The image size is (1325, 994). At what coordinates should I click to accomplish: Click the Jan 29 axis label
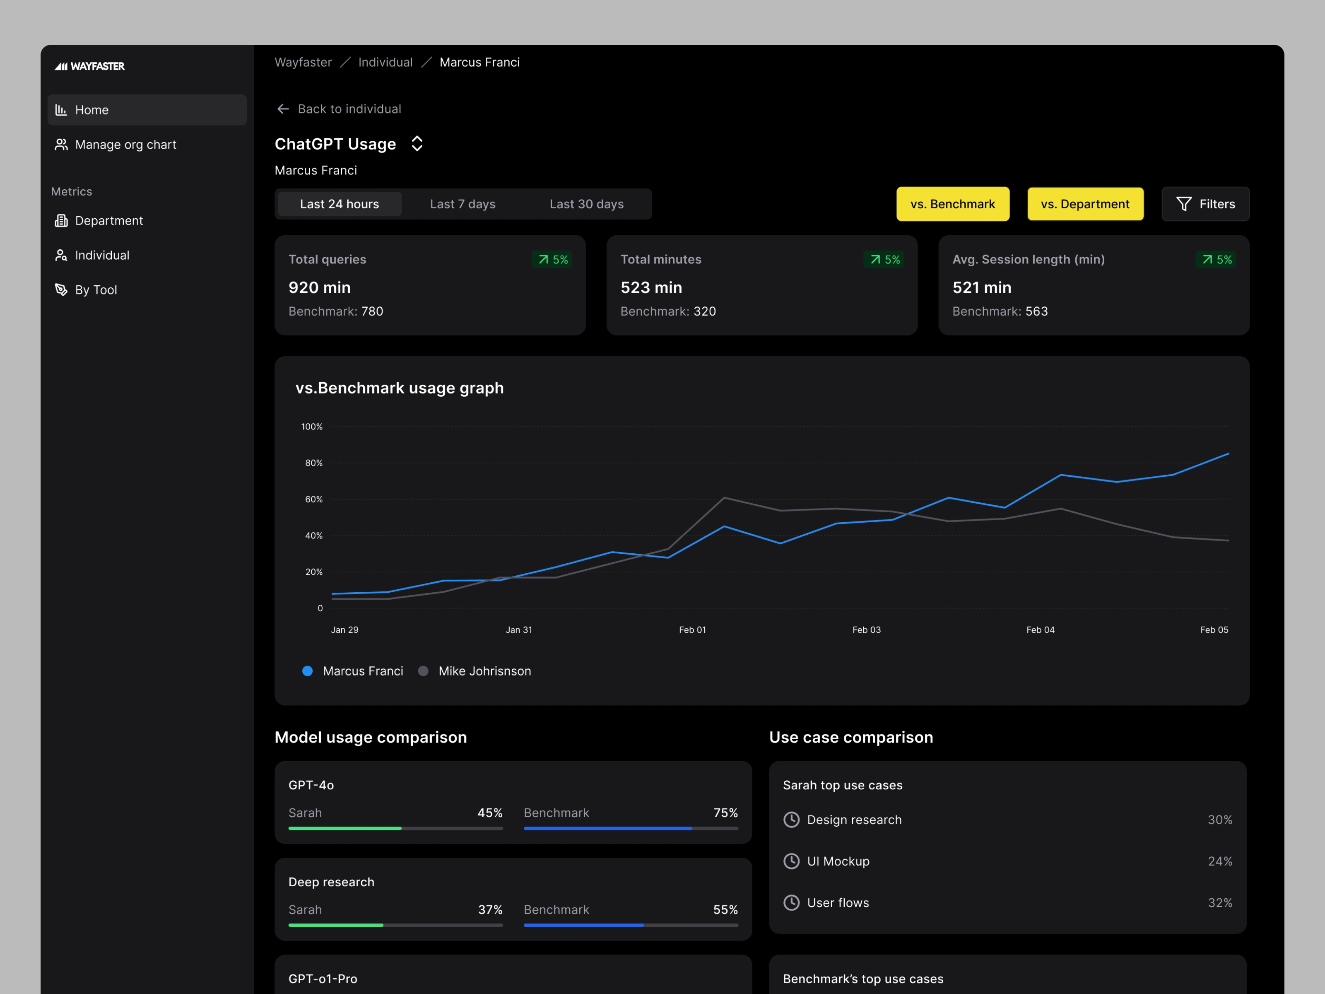pos(344,630)
